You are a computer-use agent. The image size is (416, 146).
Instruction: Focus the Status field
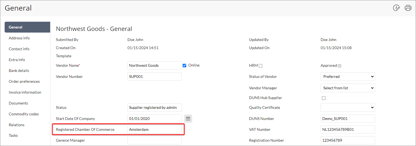155,107
